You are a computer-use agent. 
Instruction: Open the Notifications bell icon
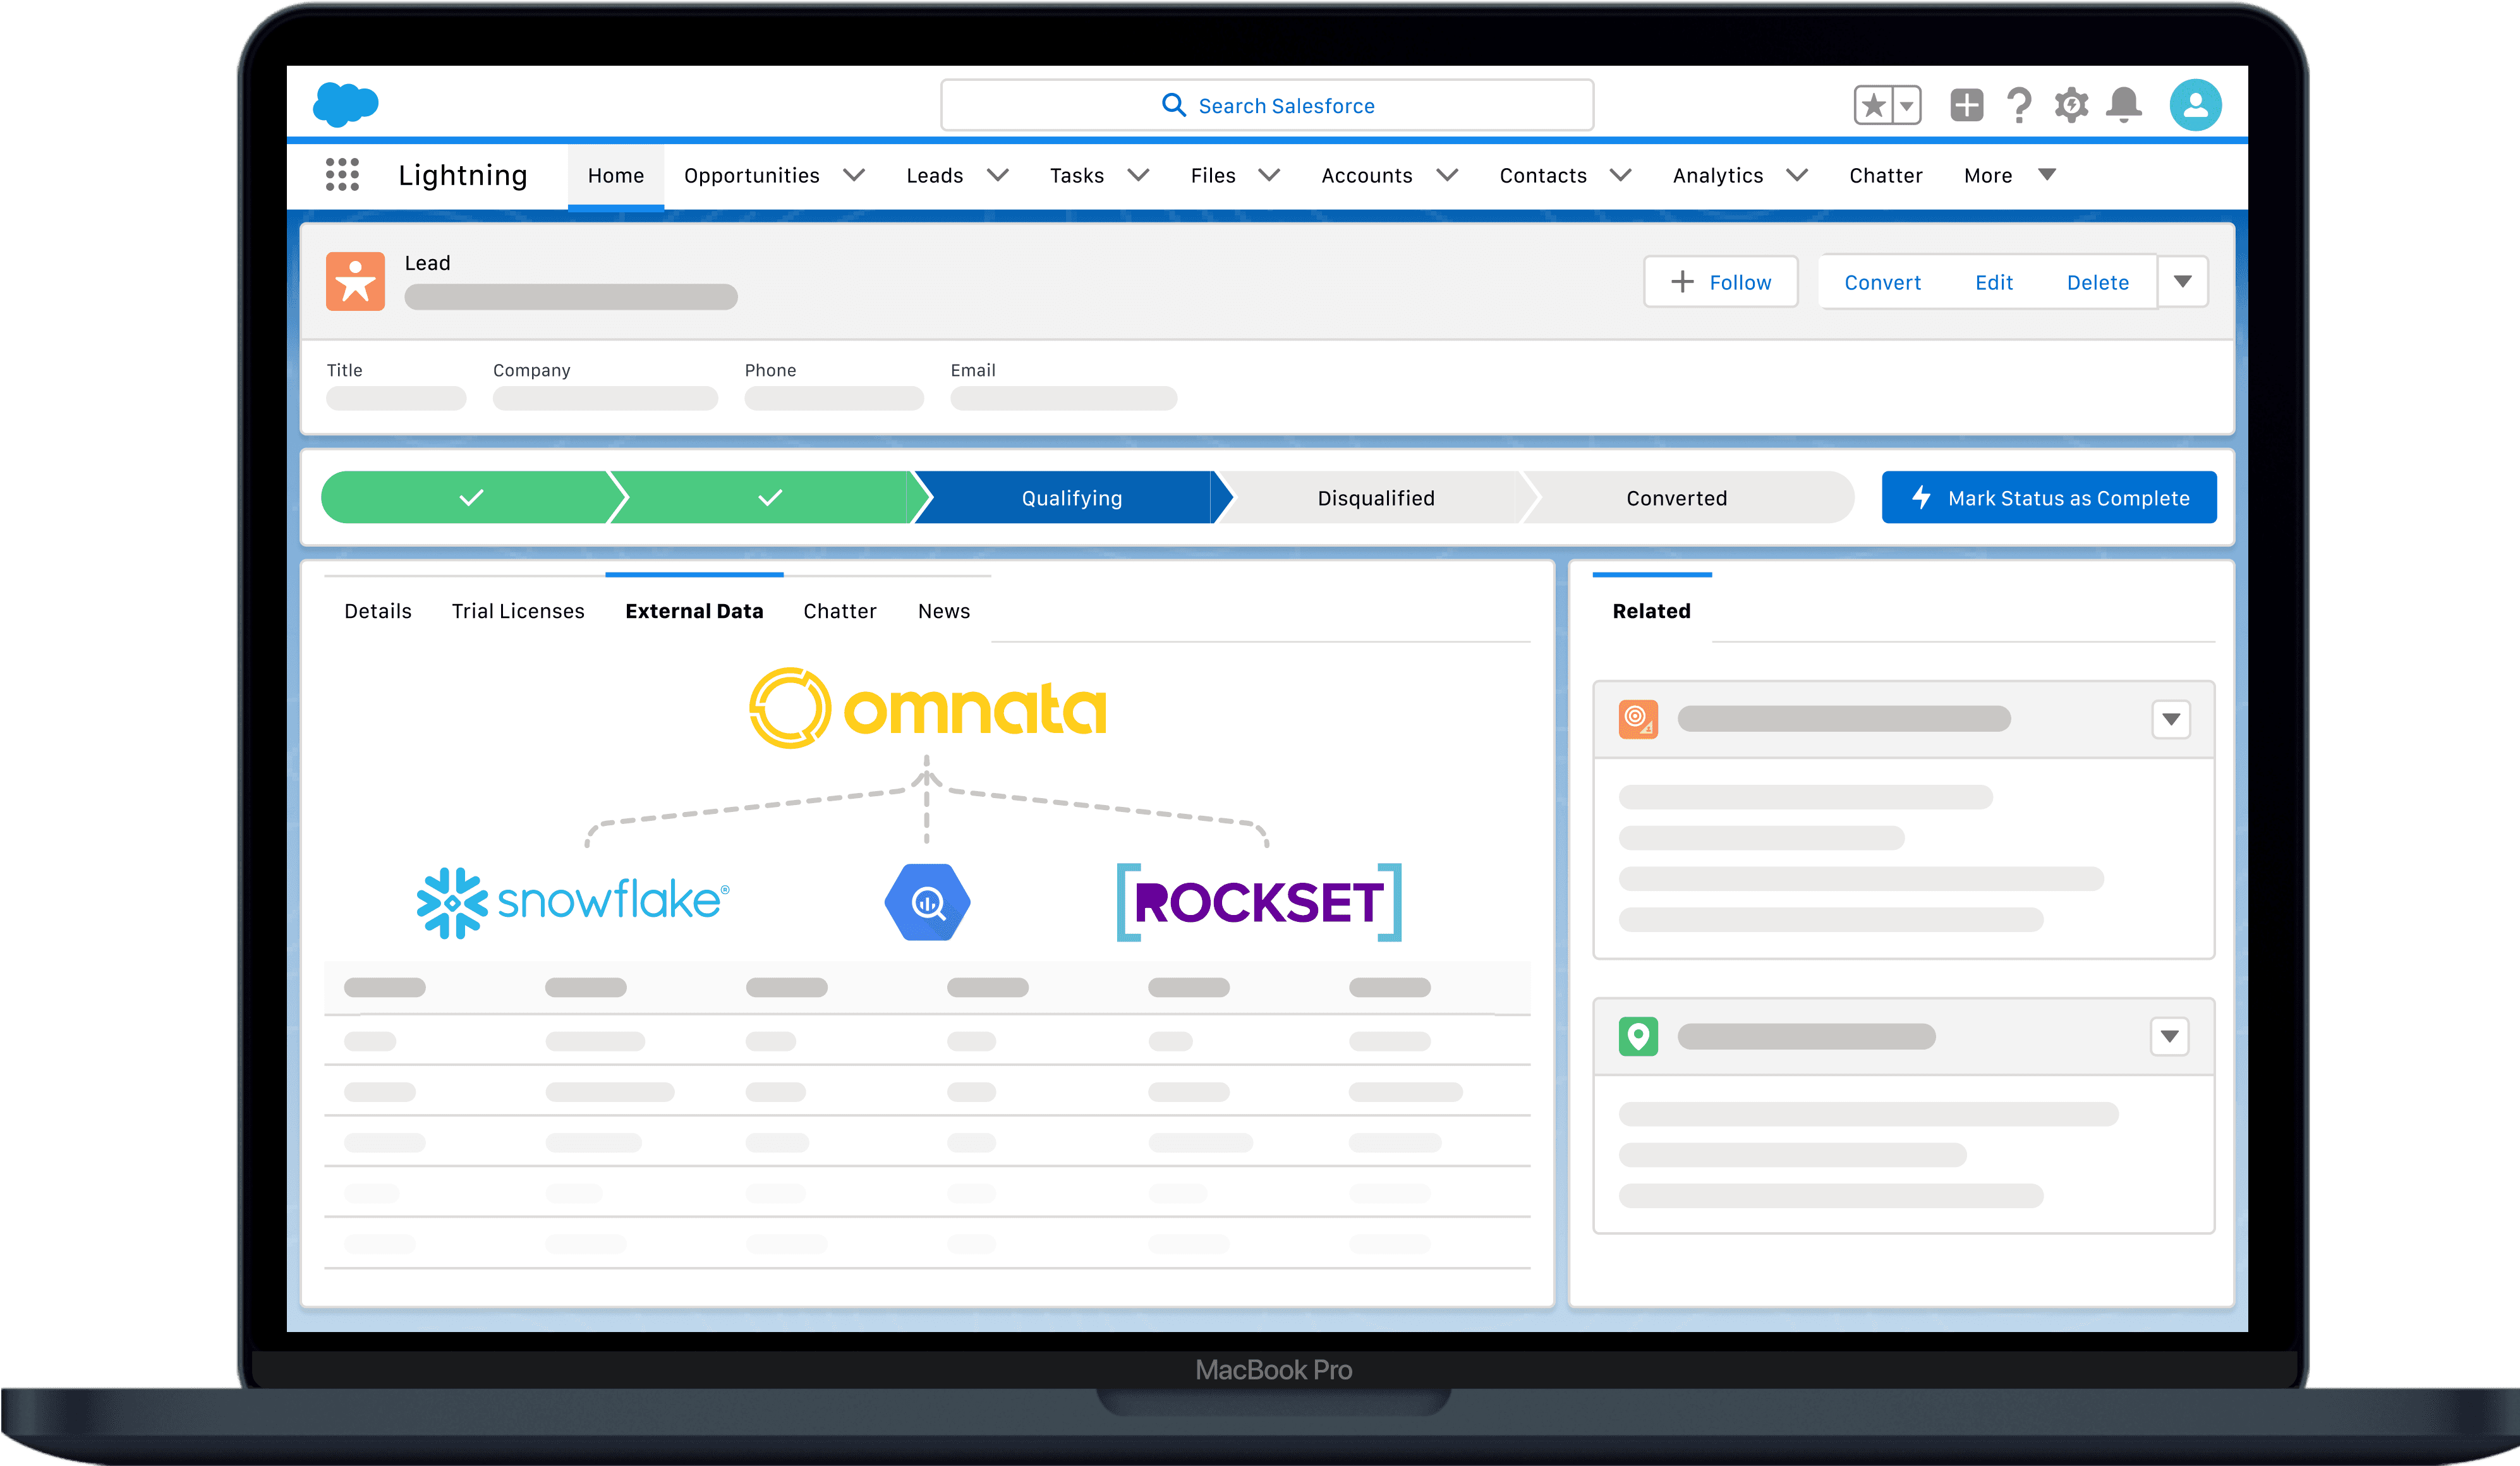click(2124, 105)
